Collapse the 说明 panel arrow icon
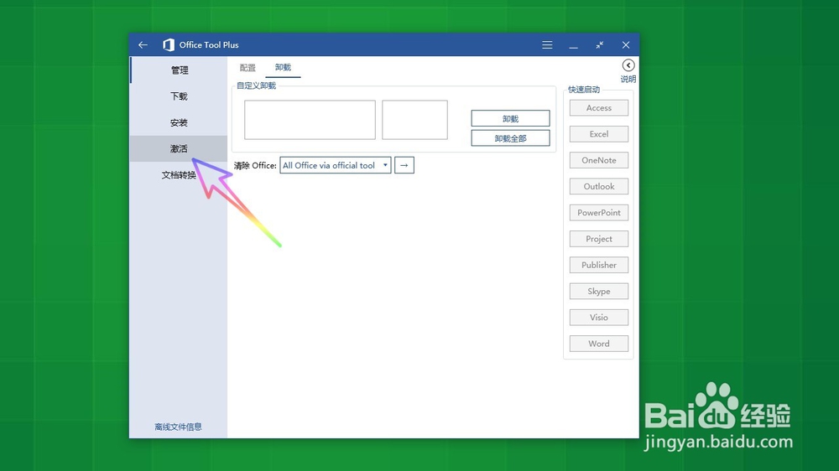 point(628,65)
